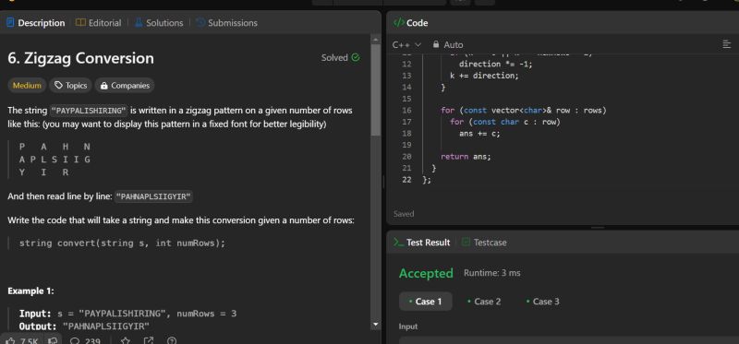Image resolution: width=739 pixels, height=344 pixels.
Task: Open the help question mark icon
Action: [172, 340]
